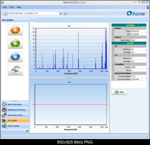Image resolution: width=150 pixels, height=145 pixels.
Task: Collapse the Sampling result section
Action: pos(113,64)
